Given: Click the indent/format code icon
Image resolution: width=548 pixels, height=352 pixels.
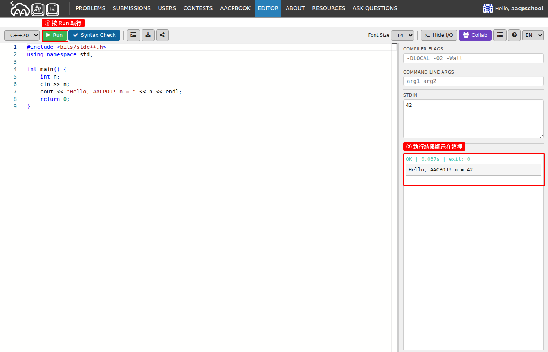Looking at the screenshot, I should coord(133,35).
